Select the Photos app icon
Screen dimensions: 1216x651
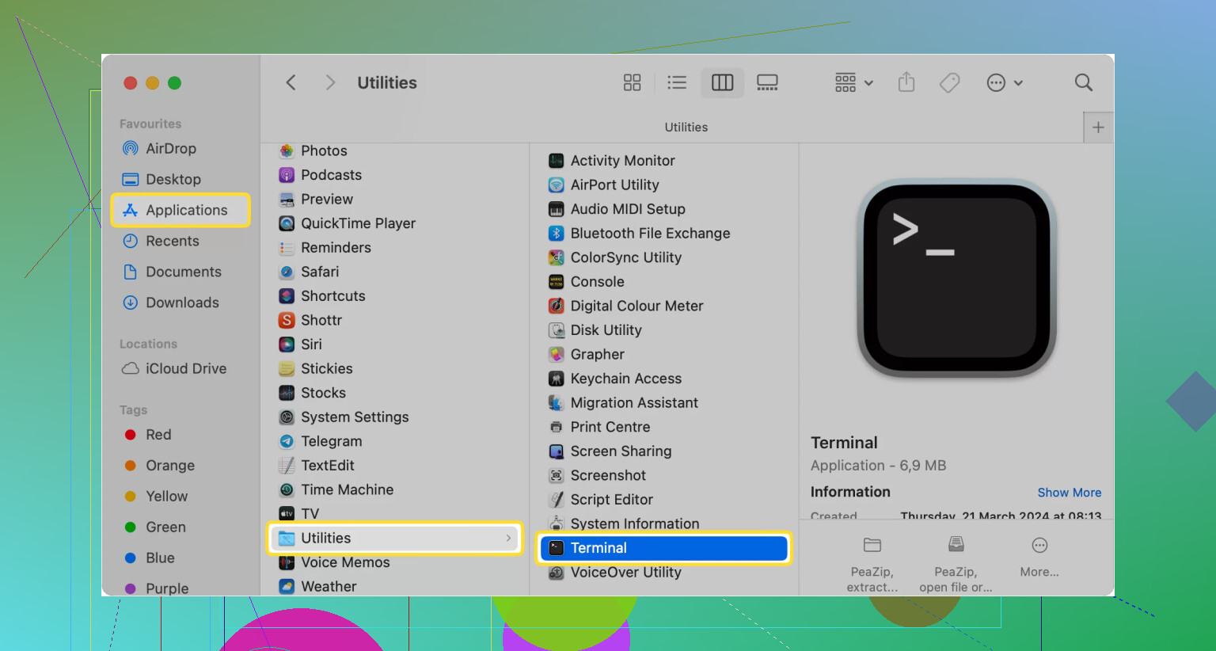[287, 150]
